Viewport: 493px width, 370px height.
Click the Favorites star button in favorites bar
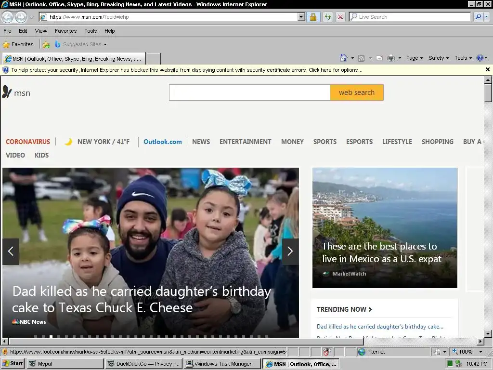pos(18,44)
